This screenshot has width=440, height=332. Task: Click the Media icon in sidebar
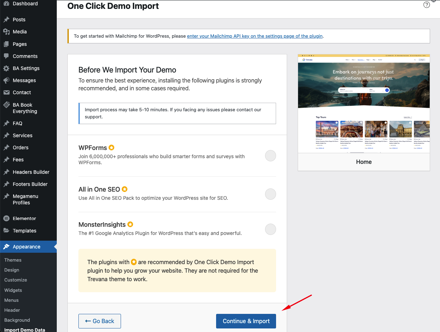point(6,32)
